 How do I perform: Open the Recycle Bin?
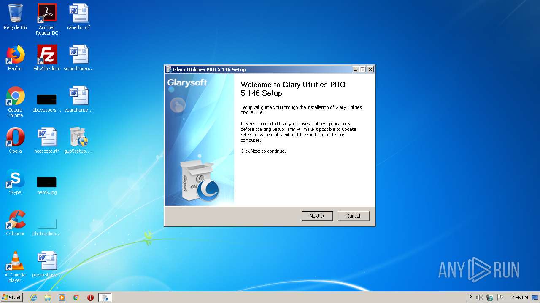(15, 17)
